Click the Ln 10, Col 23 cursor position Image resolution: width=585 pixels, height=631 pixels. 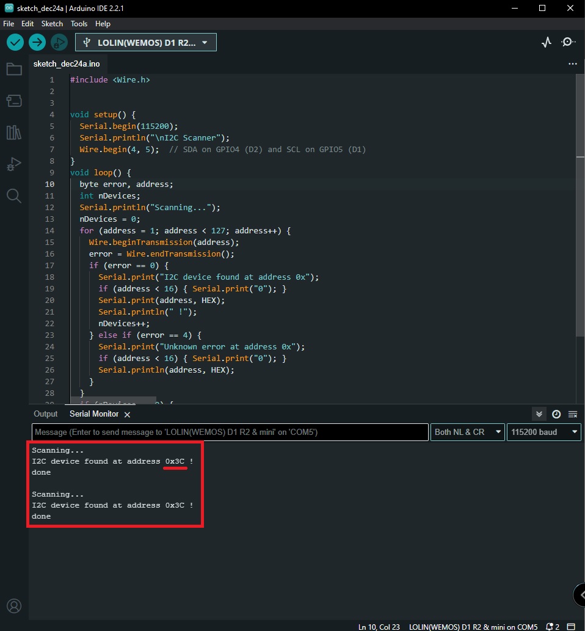(x=379, y=627)
